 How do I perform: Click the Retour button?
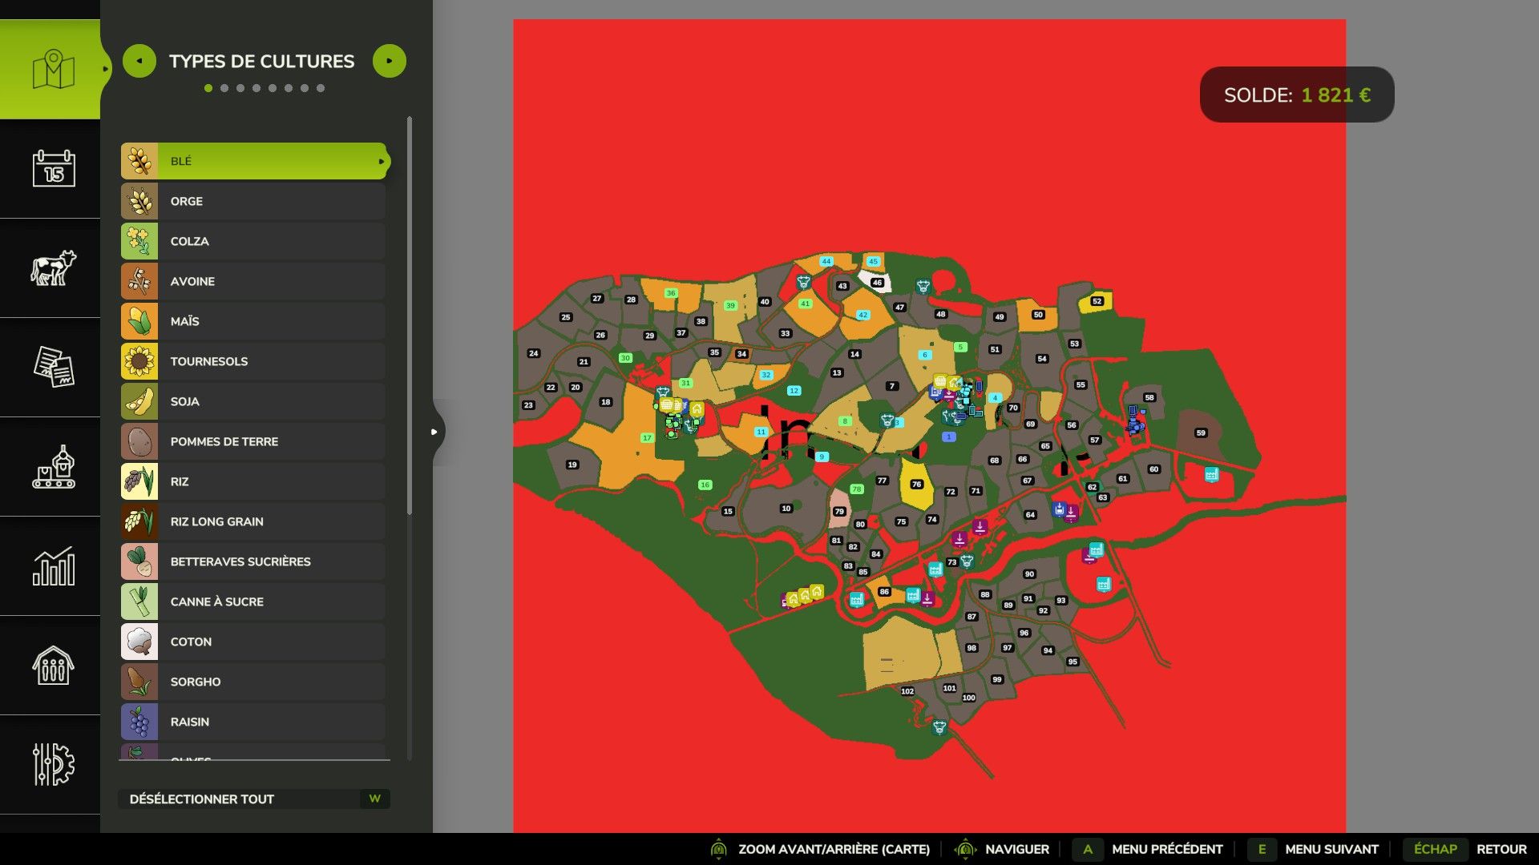(x=1501, y=849)
